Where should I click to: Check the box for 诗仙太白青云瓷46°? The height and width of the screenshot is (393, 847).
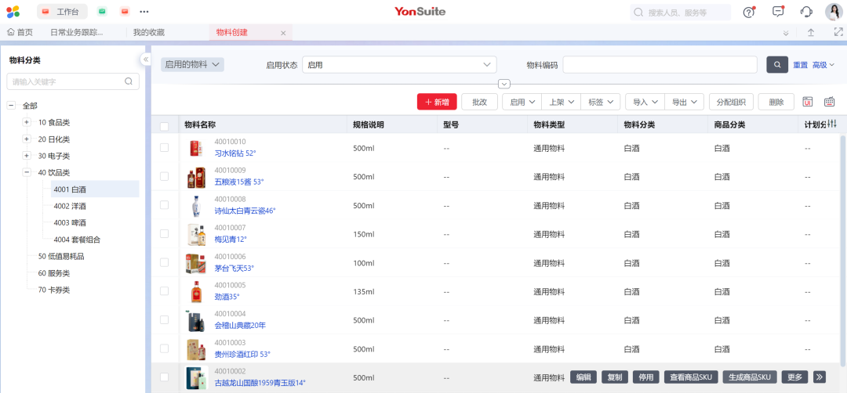(x=164, y=205)
